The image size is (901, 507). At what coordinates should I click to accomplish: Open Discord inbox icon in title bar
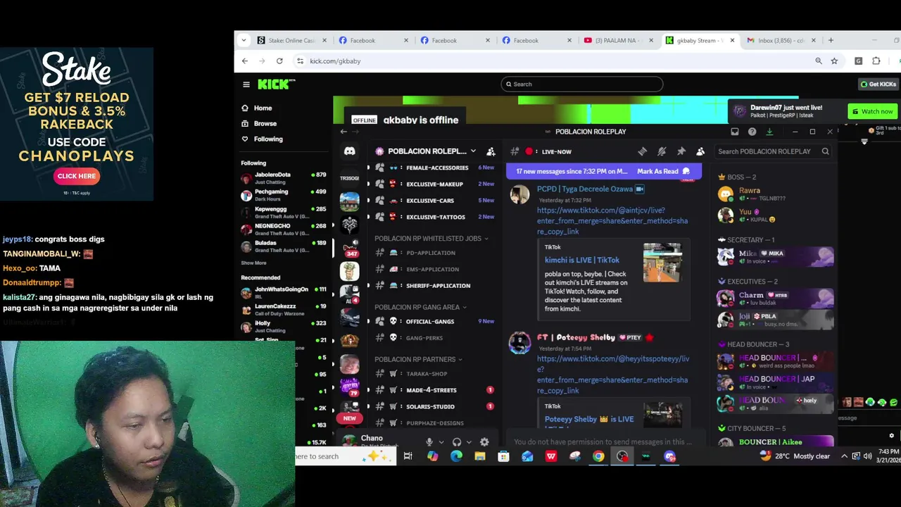(735, 132)
